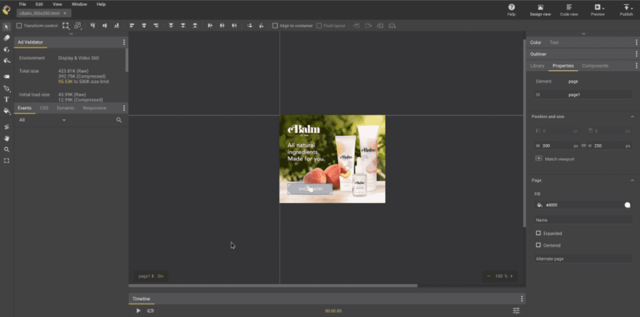The image size is (640, 317).
Task: Switch to the Text panel tab
Action: coord(554,42)
